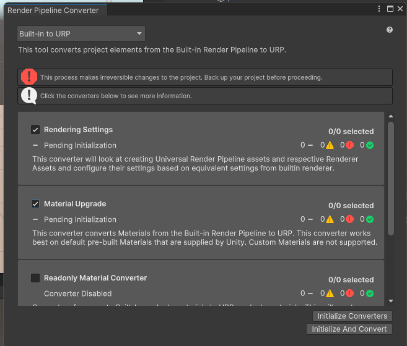Click yellow warning icon in Readonly Material Converter row
The image size is (407, 346).
point(330,293)
